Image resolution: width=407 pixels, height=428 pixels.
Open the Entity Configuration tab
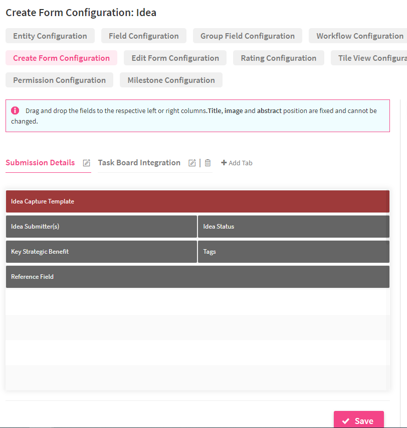(x=50, y=36)
